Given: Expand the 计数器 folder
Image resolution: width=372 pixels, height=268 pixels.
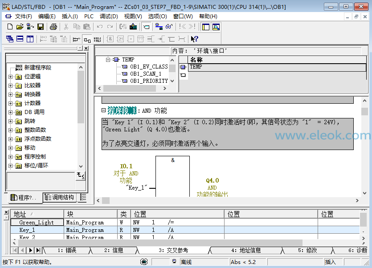Looking at the screenshot, I should 10,103.
